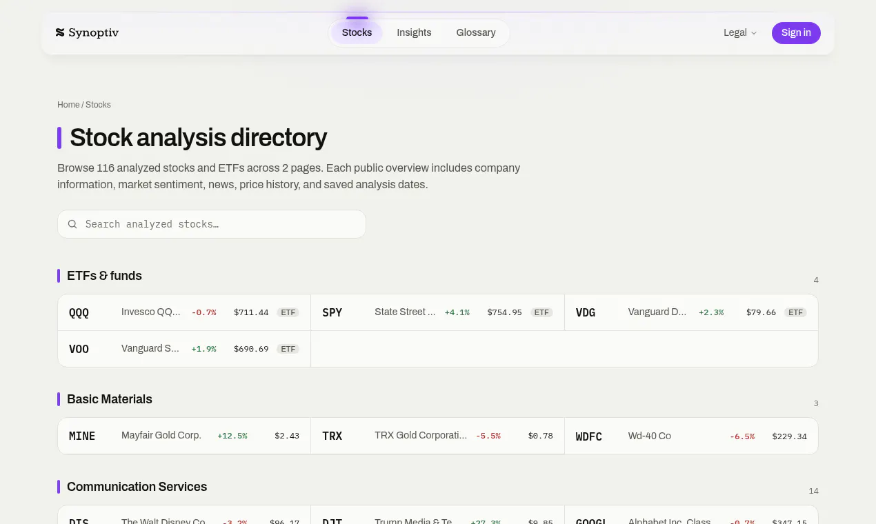Screen dimensions: 876x524
Task: Switch to the Stocks tab
Action: (357, 32)
